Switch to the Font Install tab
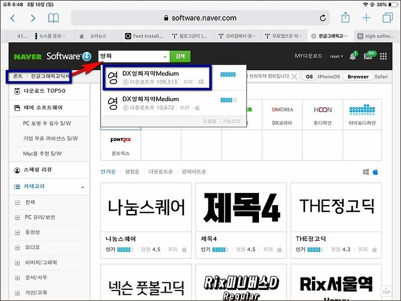This screenshot has height=301, width=401. pos(144,36)
